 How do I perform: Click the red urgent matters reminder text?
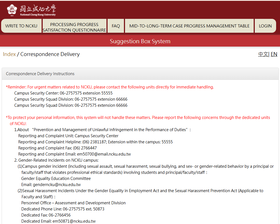(110, 87)
